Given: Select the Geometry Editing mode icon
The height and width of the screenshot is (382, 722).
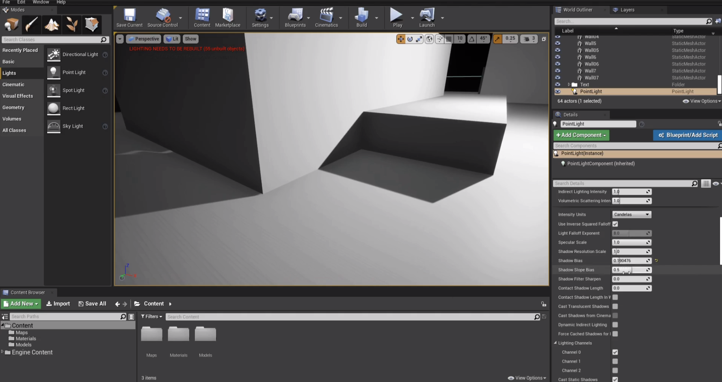Looking at the screenshot, I should 92,25.
